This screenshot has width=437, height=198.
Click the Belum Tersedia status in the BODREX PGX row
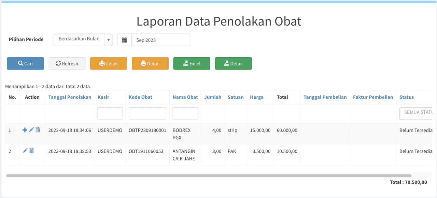[x=416, y=130]
